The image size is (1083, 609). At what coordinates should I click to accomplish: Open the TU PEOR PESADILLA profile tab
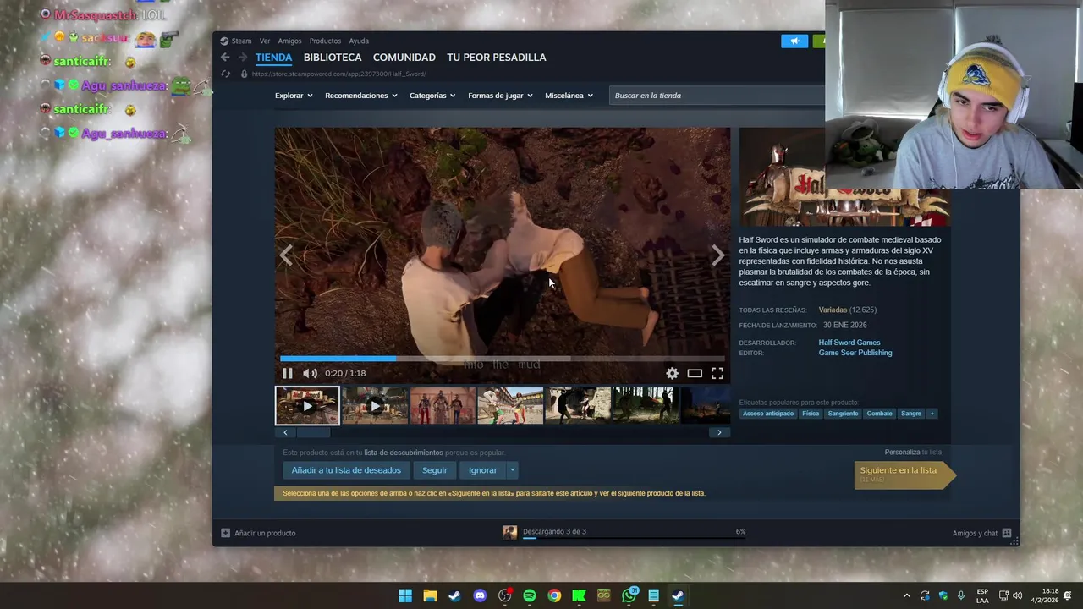click(497, 58)
